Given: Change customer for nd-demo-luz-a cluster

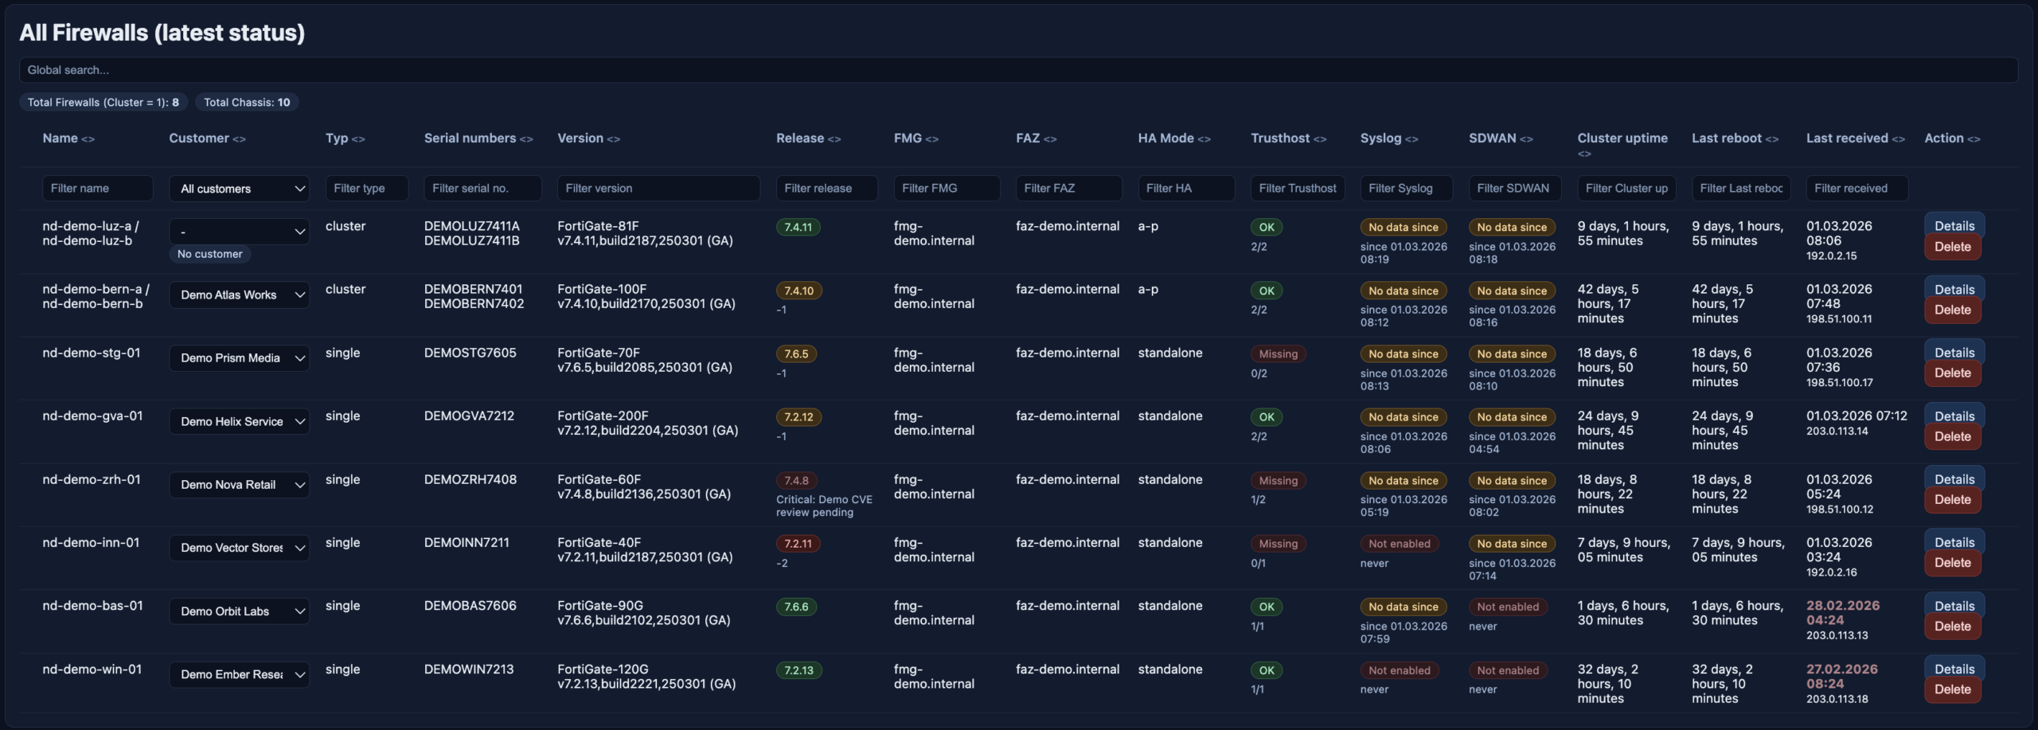Looking at the screenshot, I should click(x=239, y=232).
